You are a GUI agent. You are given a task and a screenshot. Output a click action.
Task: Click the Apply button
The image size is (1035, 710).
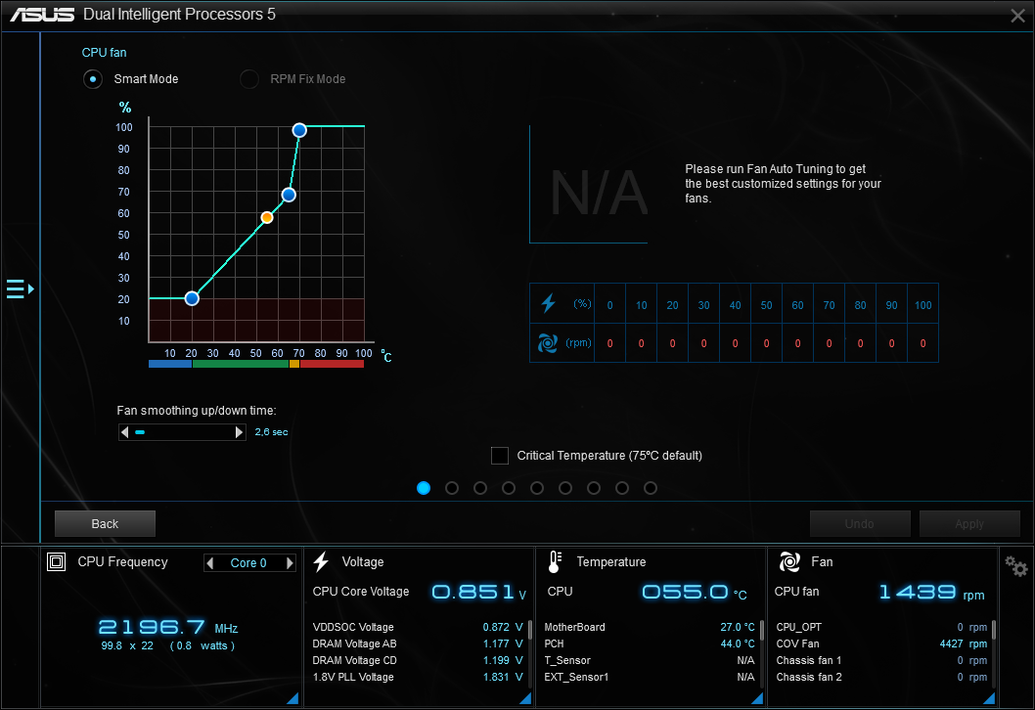[969, 524]
